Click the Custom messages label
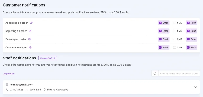Screen dimensions: 203x97 tap(16, 47)
